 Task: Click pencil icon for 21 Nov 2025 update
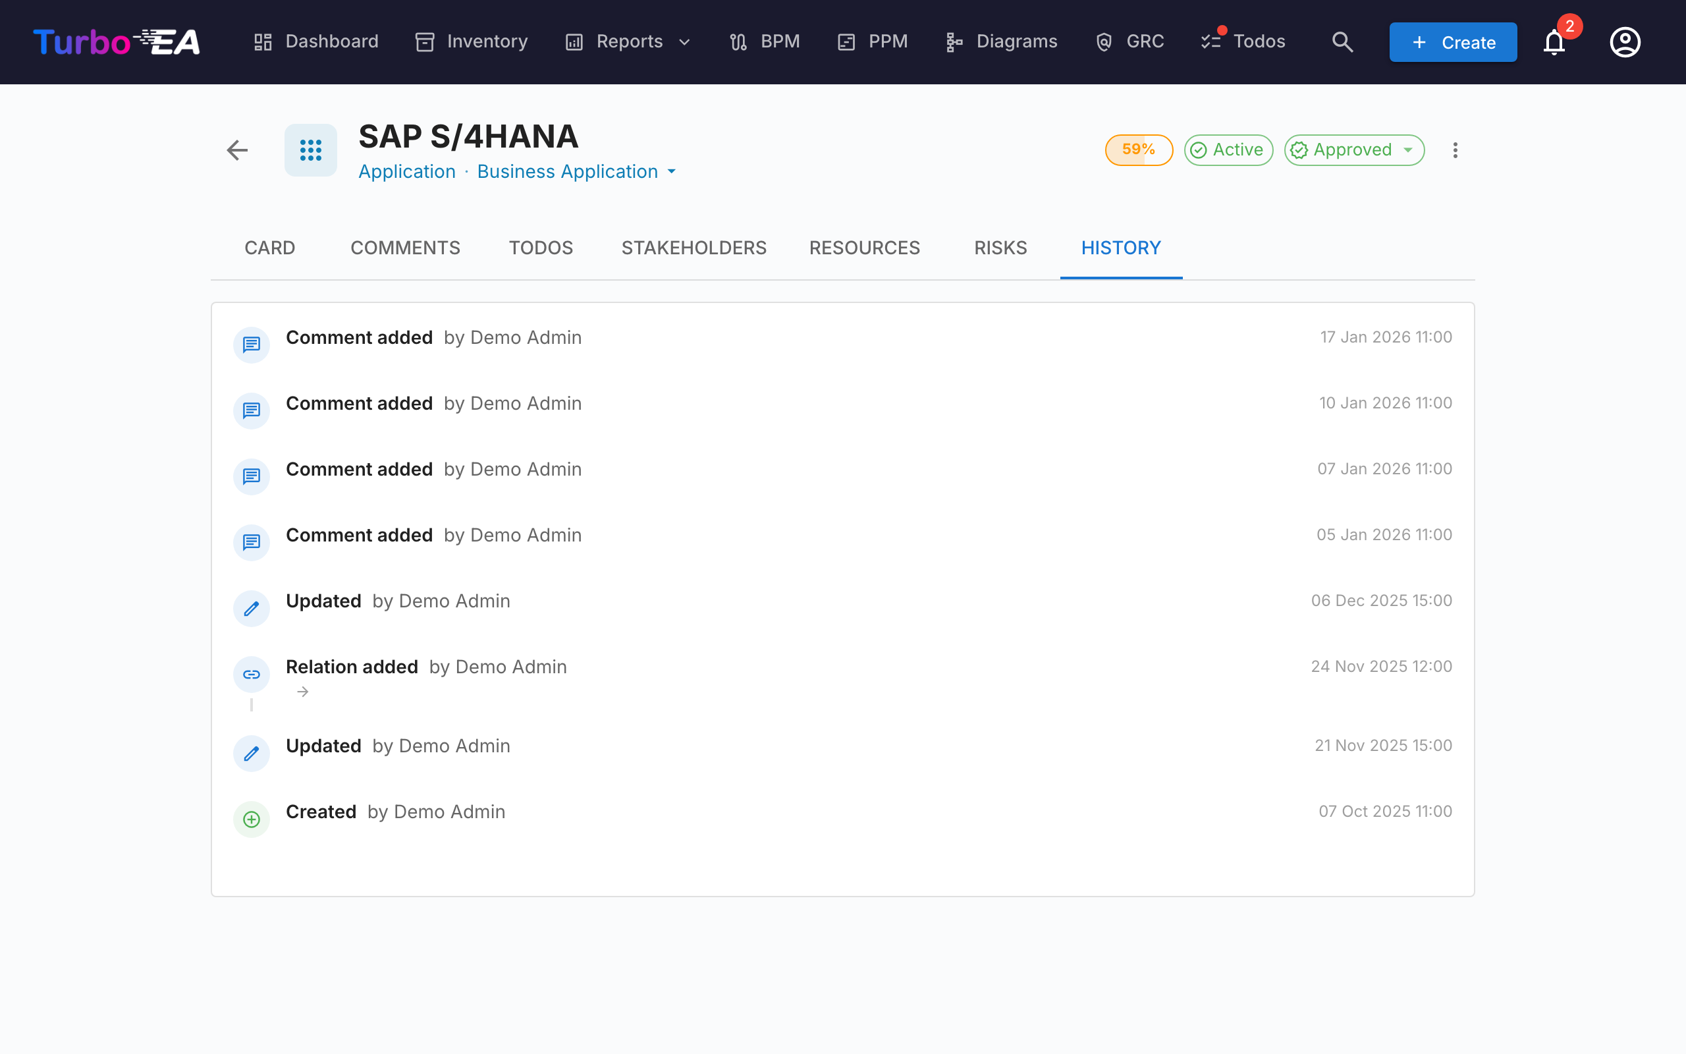point(252,753)
